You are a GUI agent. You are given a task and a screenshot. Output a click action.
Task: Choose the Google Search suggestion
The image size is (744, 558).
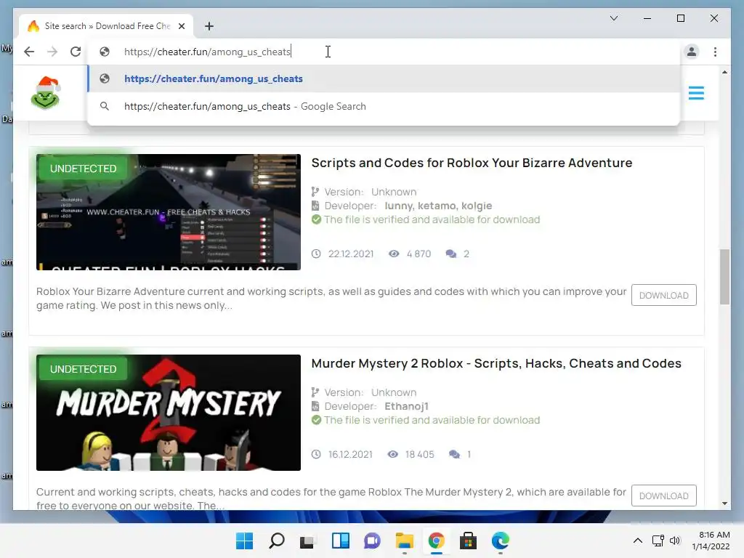[x=384, y=106]
